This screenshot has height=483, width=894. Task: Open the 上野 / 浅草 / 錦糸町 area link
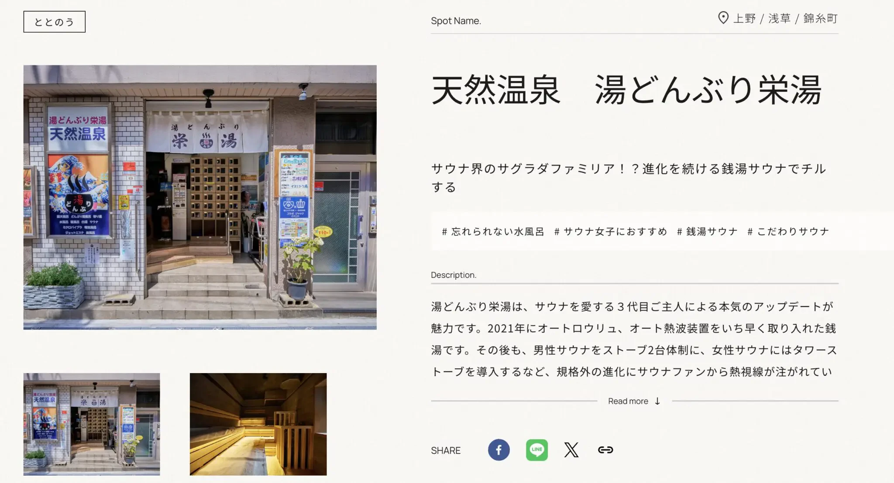(785, 18)
